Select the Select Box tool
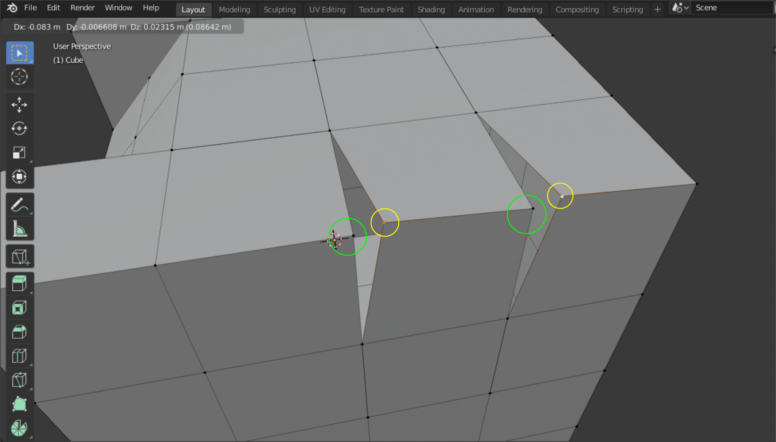This screenshot has height=442, width=776. [x=20, y=53]
